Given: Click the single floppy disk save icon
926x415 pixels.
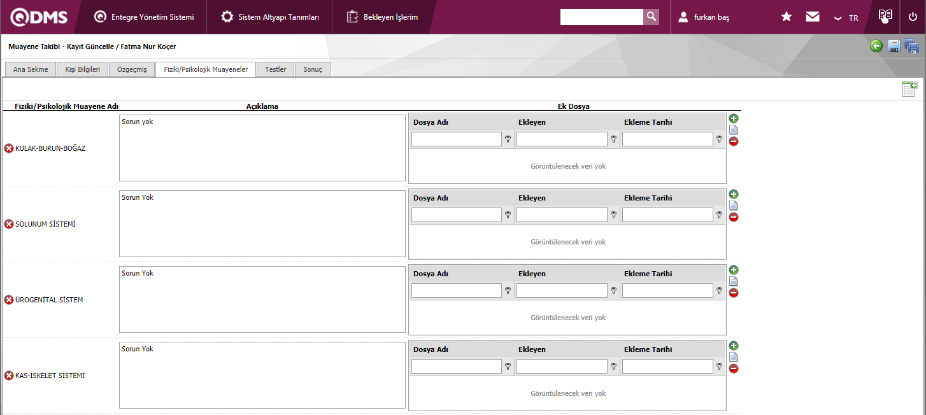Looking at the screenshot, I should point(894,46).
